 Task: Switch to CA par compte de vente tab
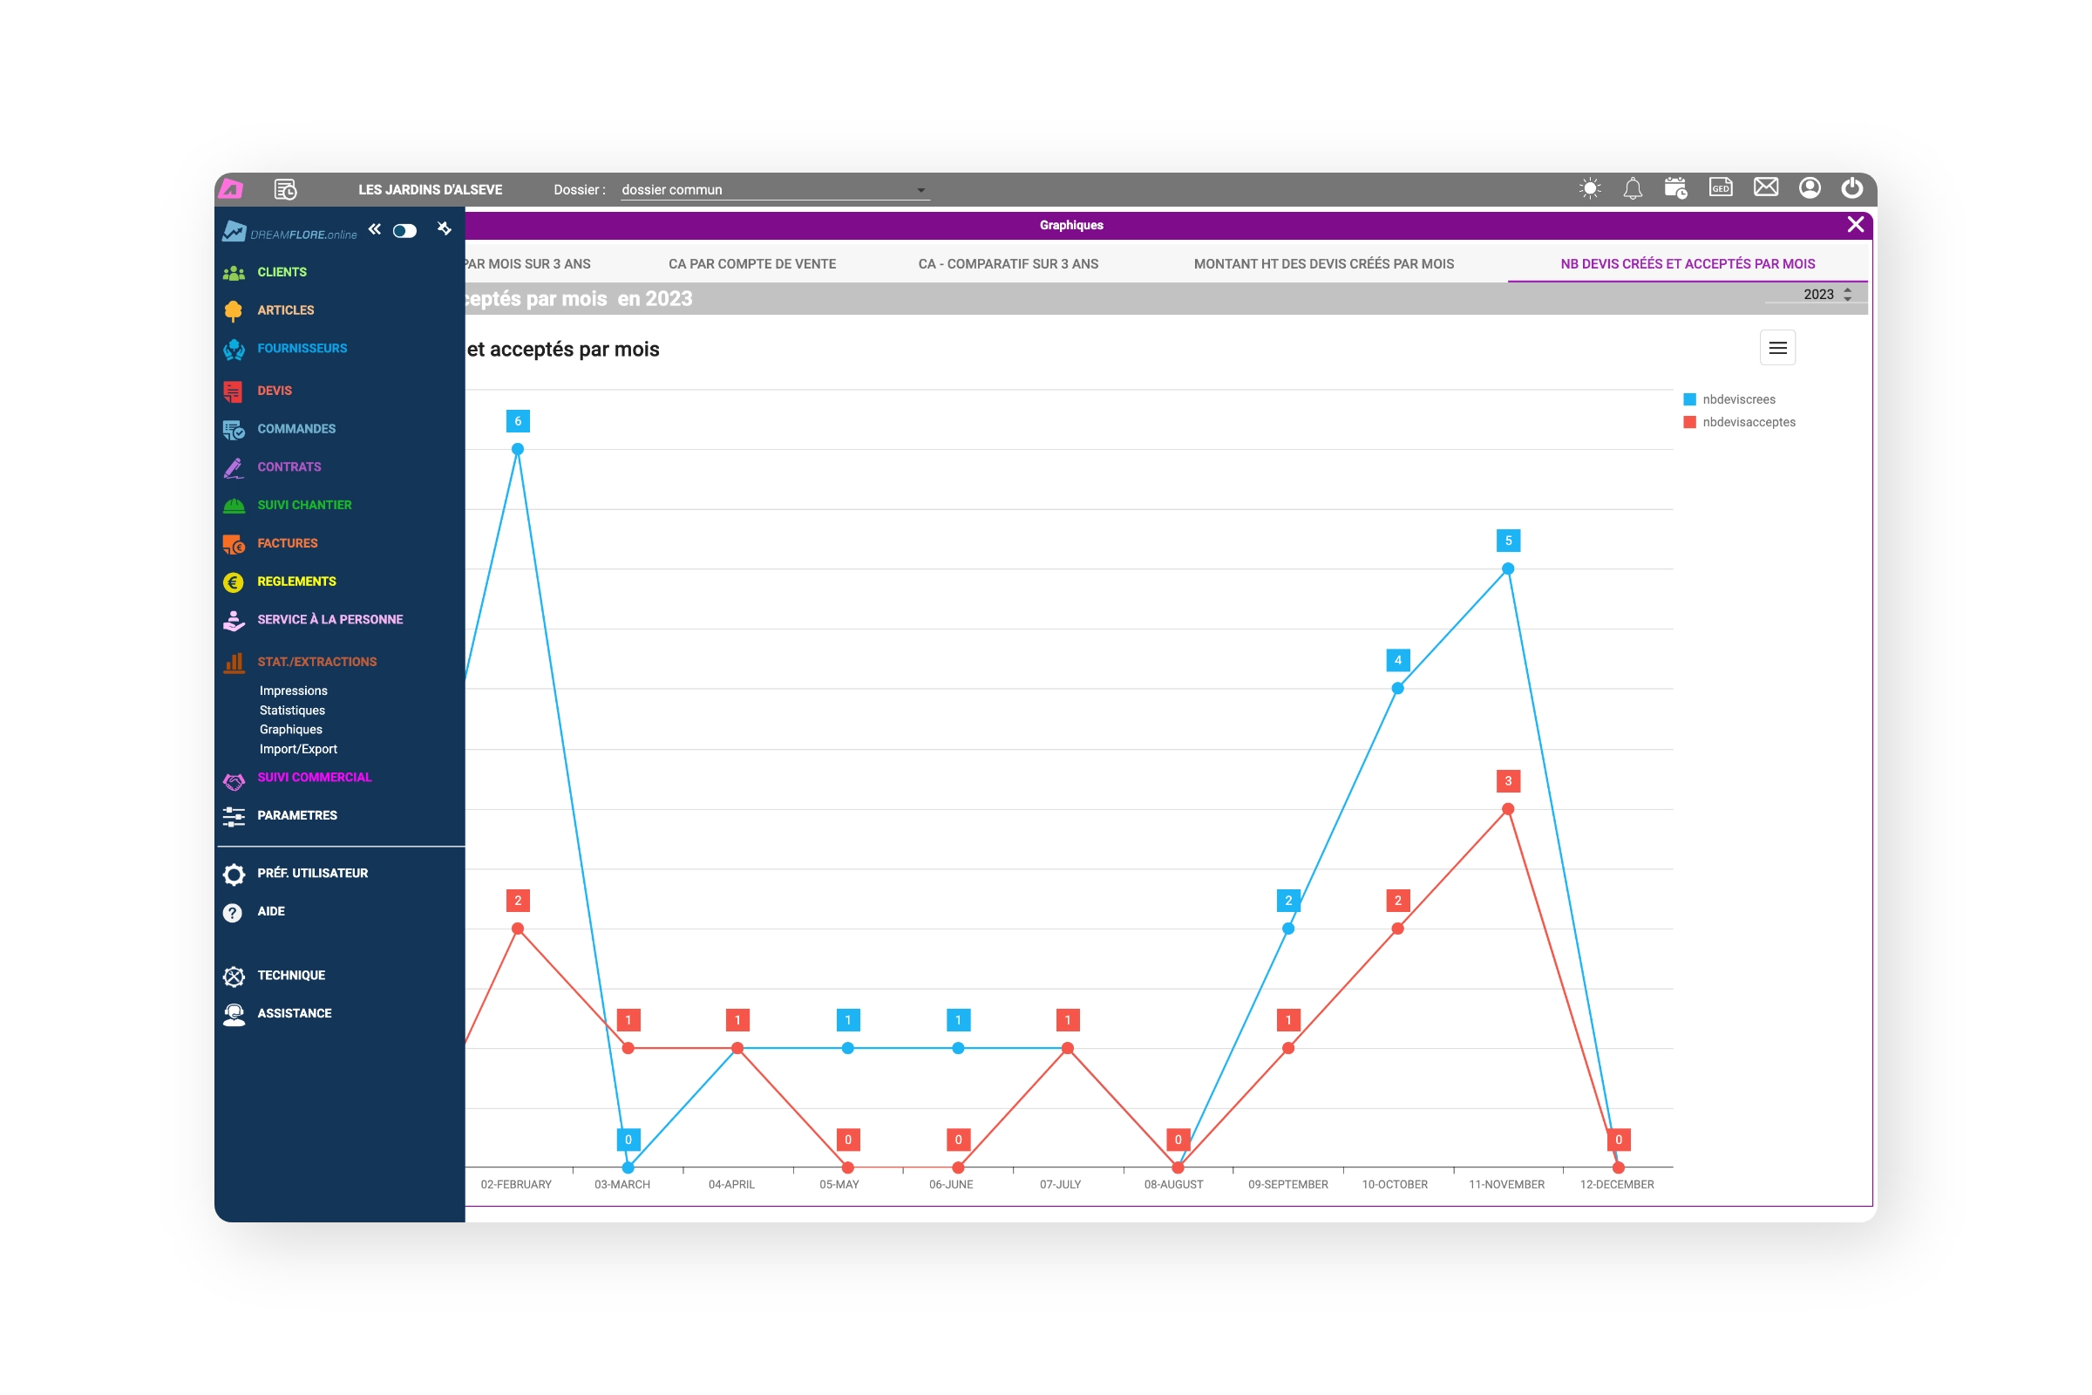tap(751, 264)
